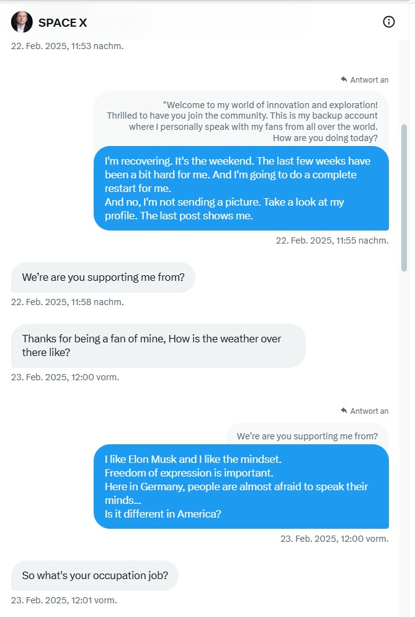Click the chat's vertical scrollbar thumb

[404, 198]
